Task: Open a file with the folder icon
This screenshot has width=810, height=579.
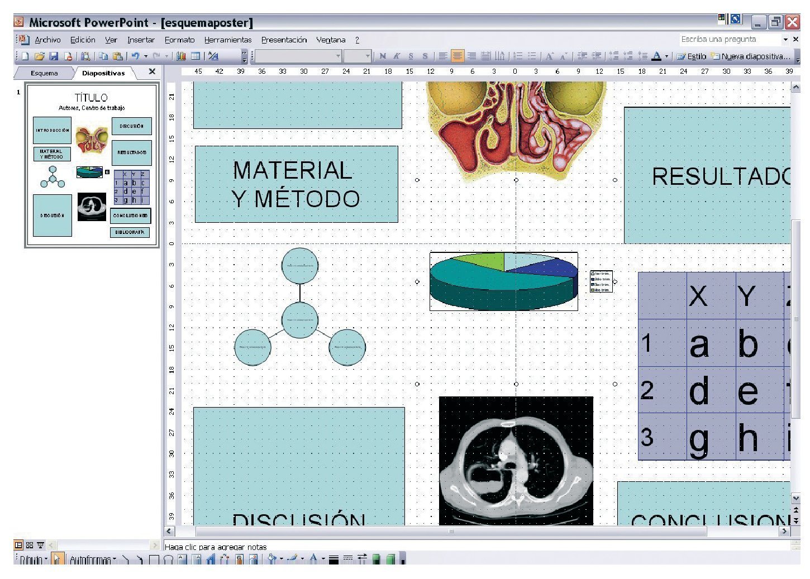Action: [x=39, y=56]
